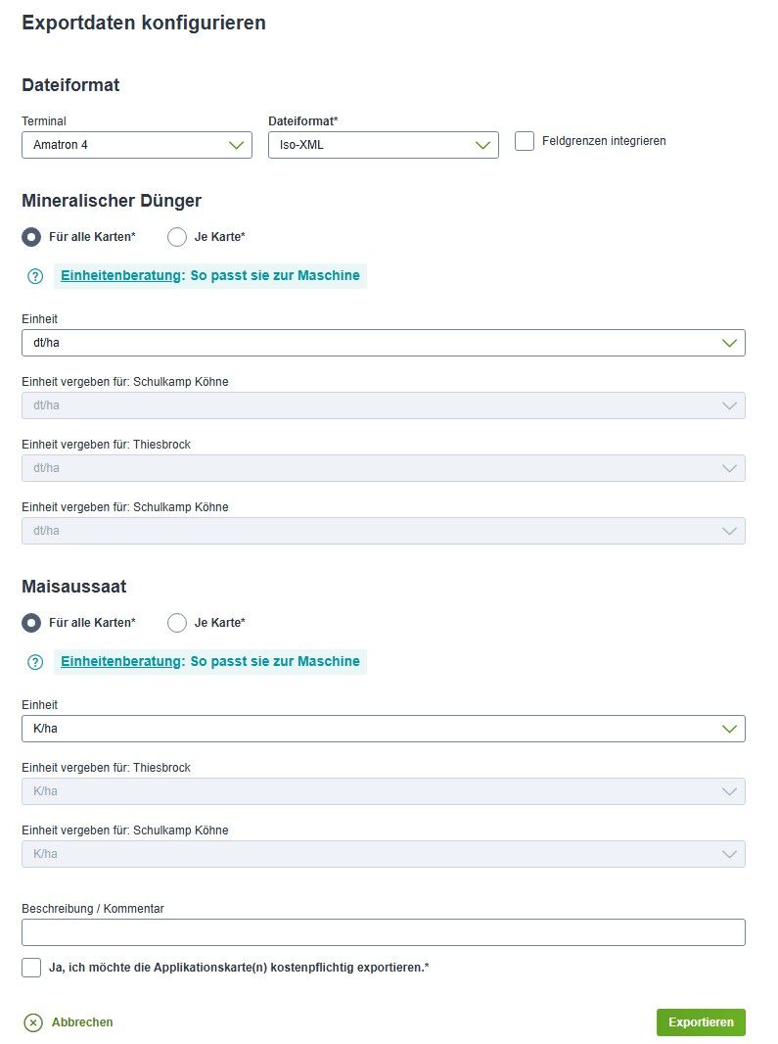Expand the Einheit dropdown showing K/ha
Image resolution: width=778 pixels, height=1044 pixels.
pyautogui.click(x=384, y=729)
